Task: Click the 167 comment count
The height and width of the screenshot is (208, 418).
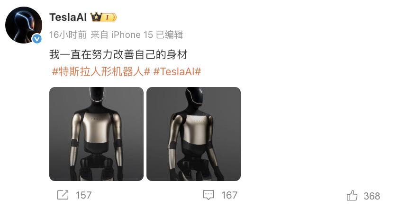Action: 229,195
